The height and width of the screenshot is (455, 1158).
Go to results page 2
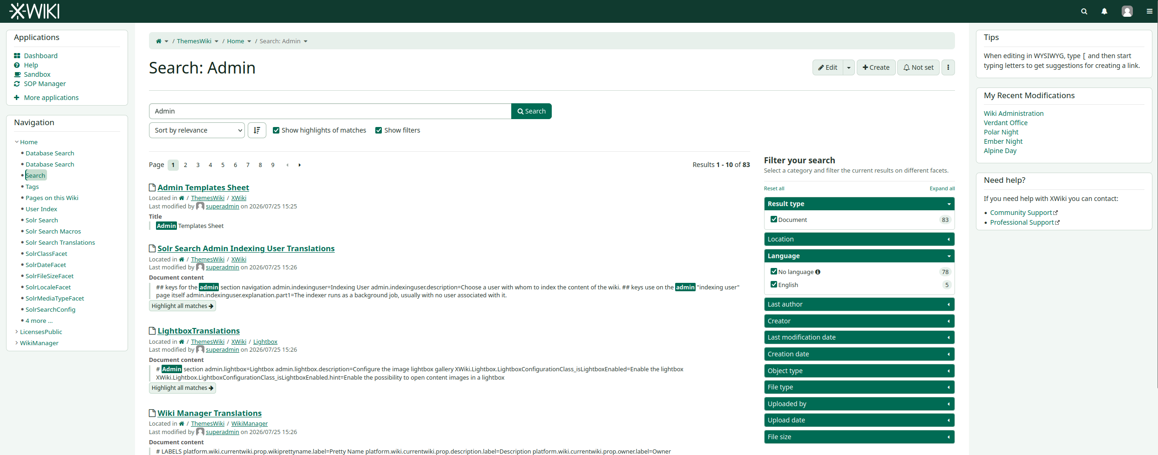pyautogui.click(x=185, y=165)
